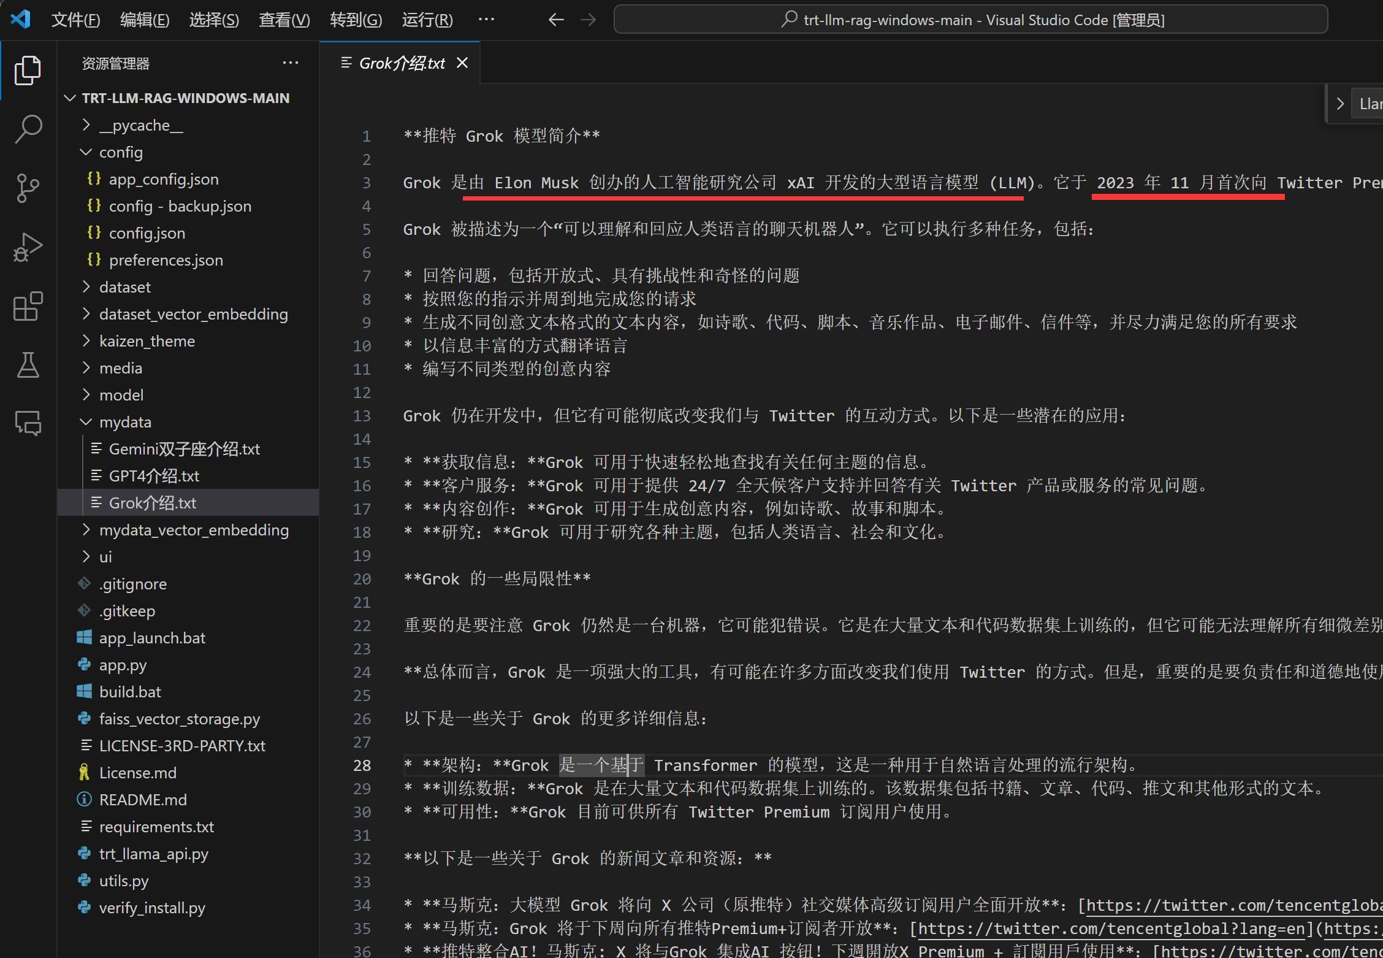Expand the dataset_vector_embedding folder
1383x958 pixels.
click(188, 314)
